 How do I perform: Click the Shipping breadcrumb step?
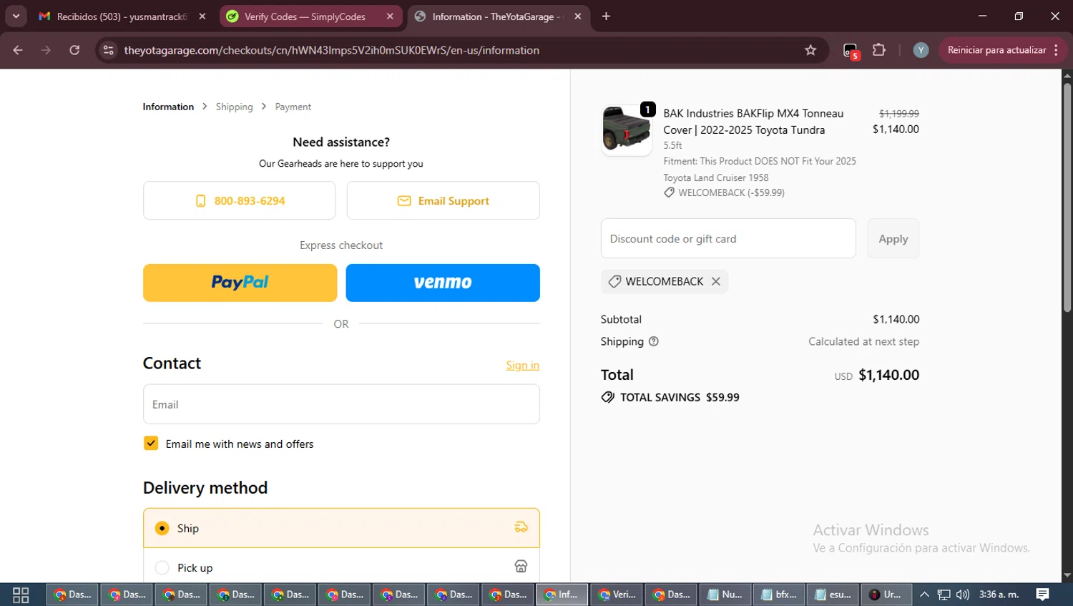235,107
